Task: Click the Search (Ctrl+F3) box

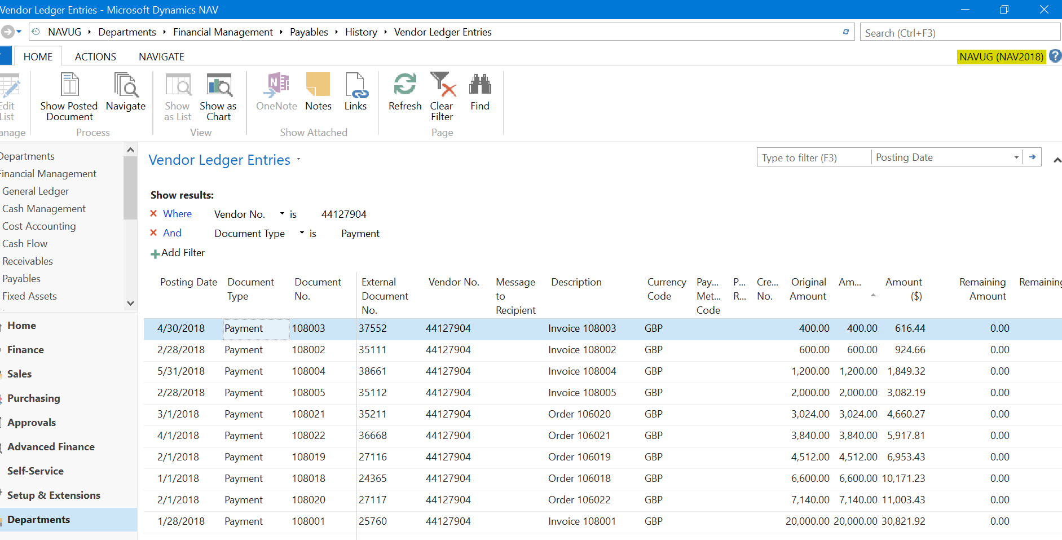Action: 960,33
